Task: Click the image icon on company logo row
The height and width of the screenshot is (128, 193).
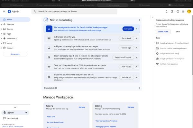Action: pos(49,48)
